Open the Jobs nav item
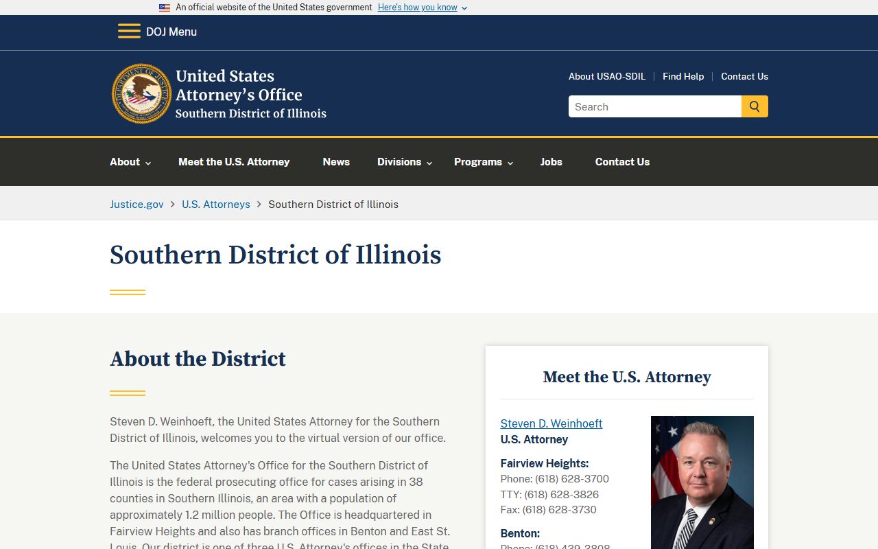 pyautogui.click(x=551, y=162)
